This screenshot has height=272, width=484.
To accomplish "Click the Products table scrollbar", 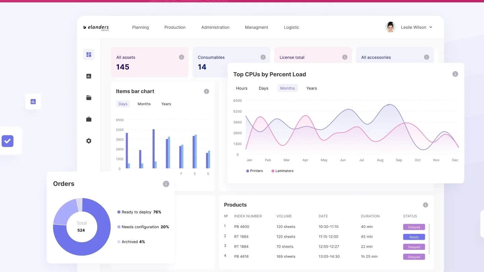I will [x=429, y=239].
